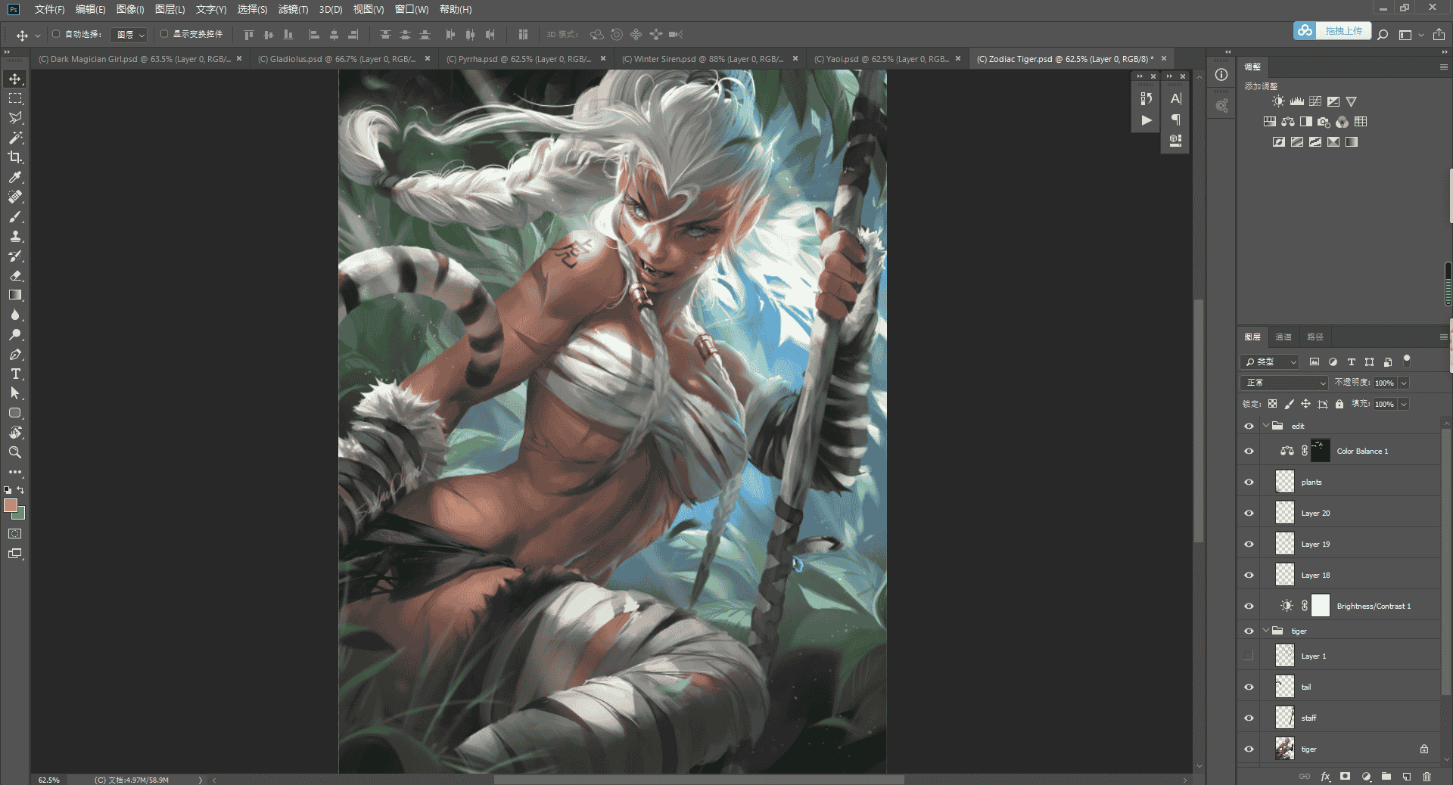Select the Eraser tool
This screenshot has width=1453, height=785.
pyautogui.click(x=15, y=275)
